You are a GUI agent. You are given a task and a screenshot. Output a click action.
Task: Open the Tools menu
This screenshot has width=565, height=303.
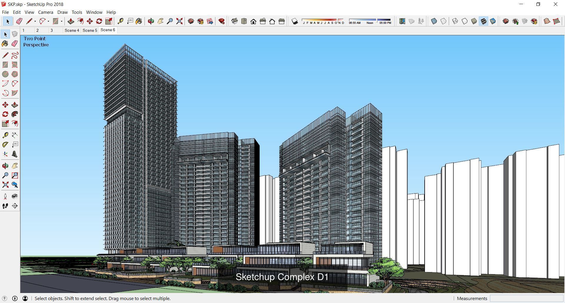(x=77, y=12)
